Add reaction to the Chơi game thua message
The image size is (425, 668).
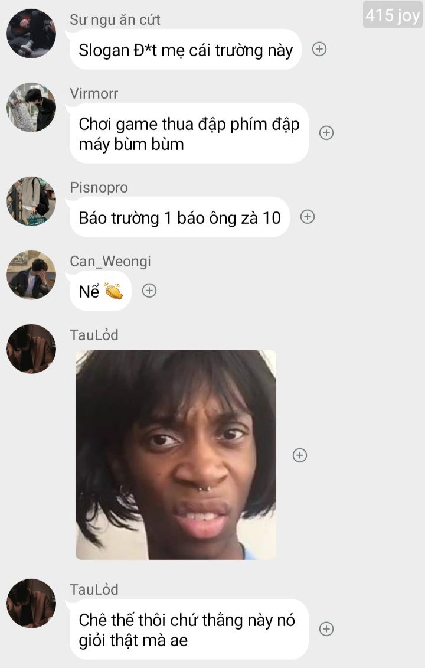[326, 133]
